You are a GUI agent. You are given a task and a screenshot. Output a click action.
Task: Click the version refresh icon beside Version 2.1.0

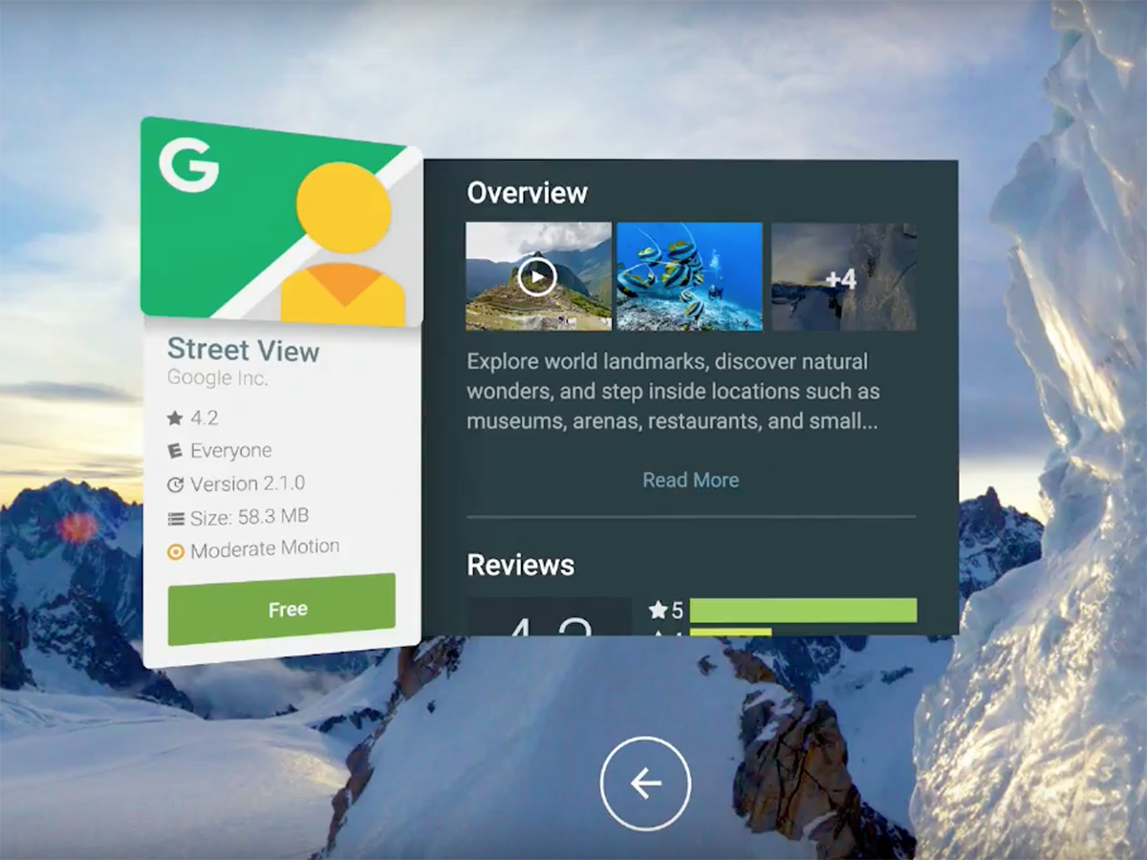click(175, 484)
